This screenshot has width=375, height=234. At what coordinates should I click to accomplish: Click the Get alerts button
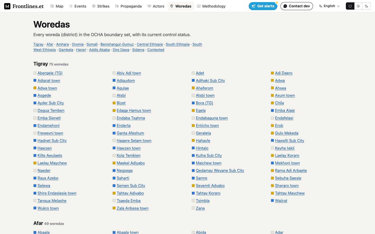point(263,6)
